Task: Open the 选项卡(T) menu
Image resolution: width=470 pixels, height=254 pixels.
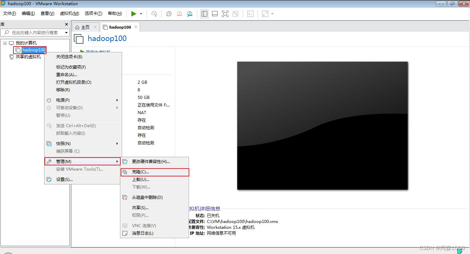Action: 93,13
